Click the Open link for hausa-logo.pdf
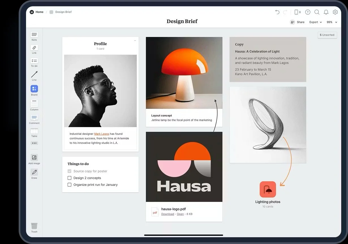The width and height of the screenshot is (348, 244). (180, 214)
